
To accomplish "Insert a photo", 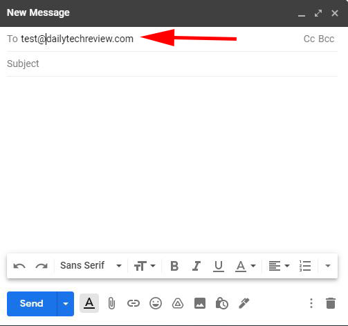I will (x=200, y=303).
